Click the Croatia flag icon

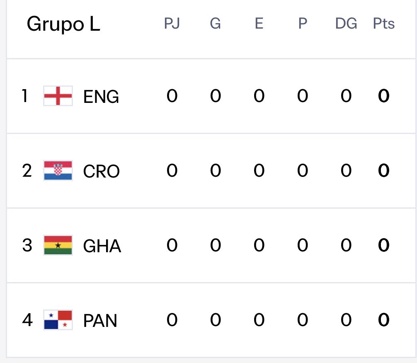tap(58, 171)
